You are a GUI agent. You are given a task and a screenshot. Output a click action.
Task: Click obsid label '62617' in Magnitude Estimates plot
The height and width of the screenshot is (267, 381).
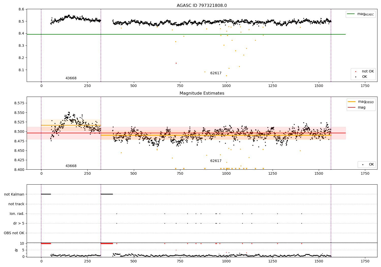pyautogui.click(x=216, y=161)
